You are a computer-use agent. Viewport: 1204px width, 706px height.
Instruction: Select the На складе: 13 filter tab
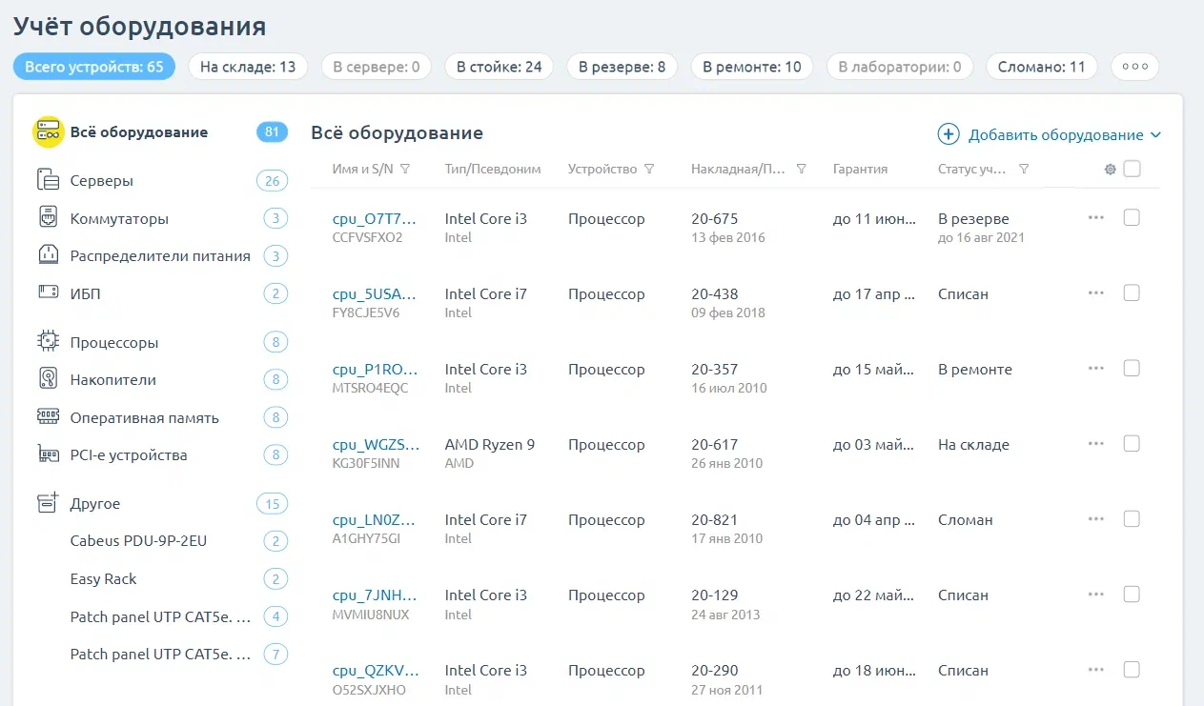248,67
